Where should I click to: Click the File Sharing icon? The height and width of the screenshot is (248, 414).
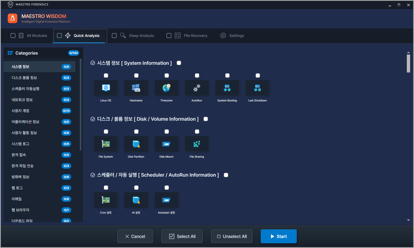tap(197, 144)
